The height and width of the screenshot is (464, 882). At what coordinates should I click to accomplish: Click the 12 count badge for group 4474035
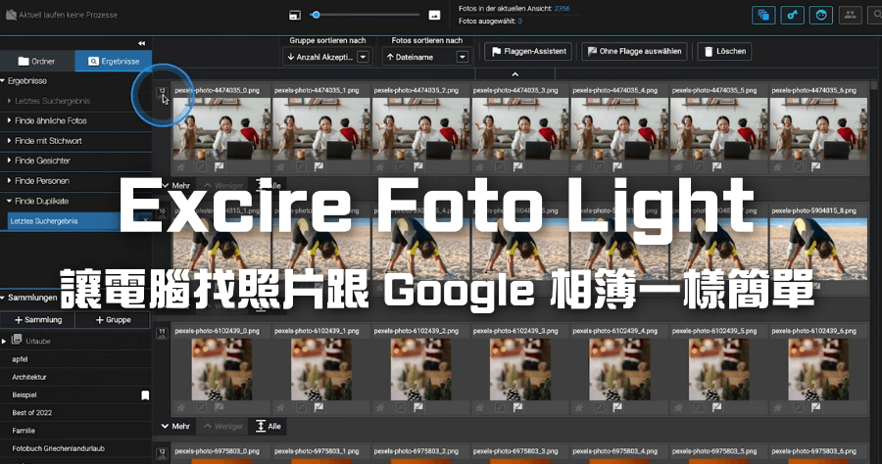pos(162,91)
